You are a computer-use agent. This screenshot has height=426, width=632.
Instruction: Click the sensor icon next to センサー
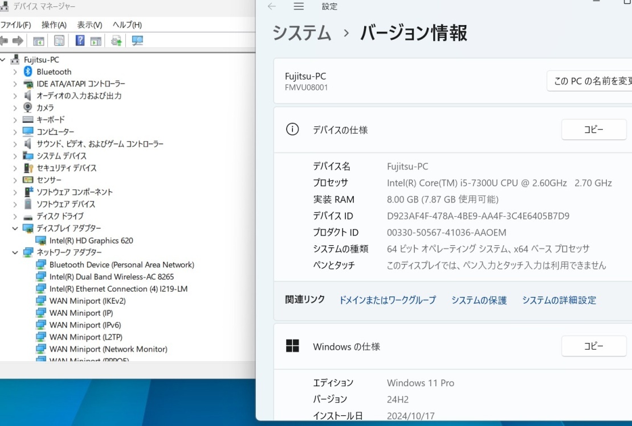coord(28,180)
